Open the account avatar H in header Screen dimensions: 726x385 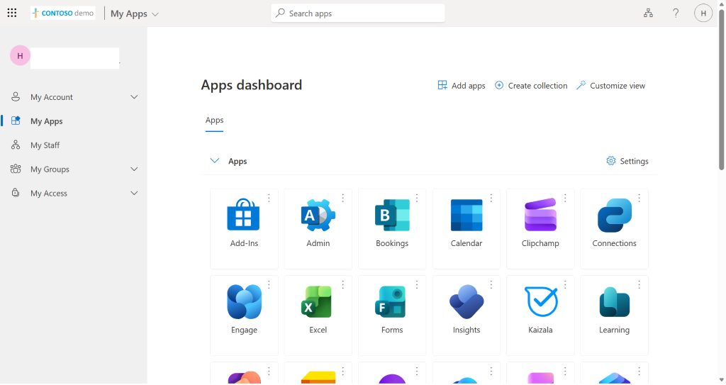703,13
